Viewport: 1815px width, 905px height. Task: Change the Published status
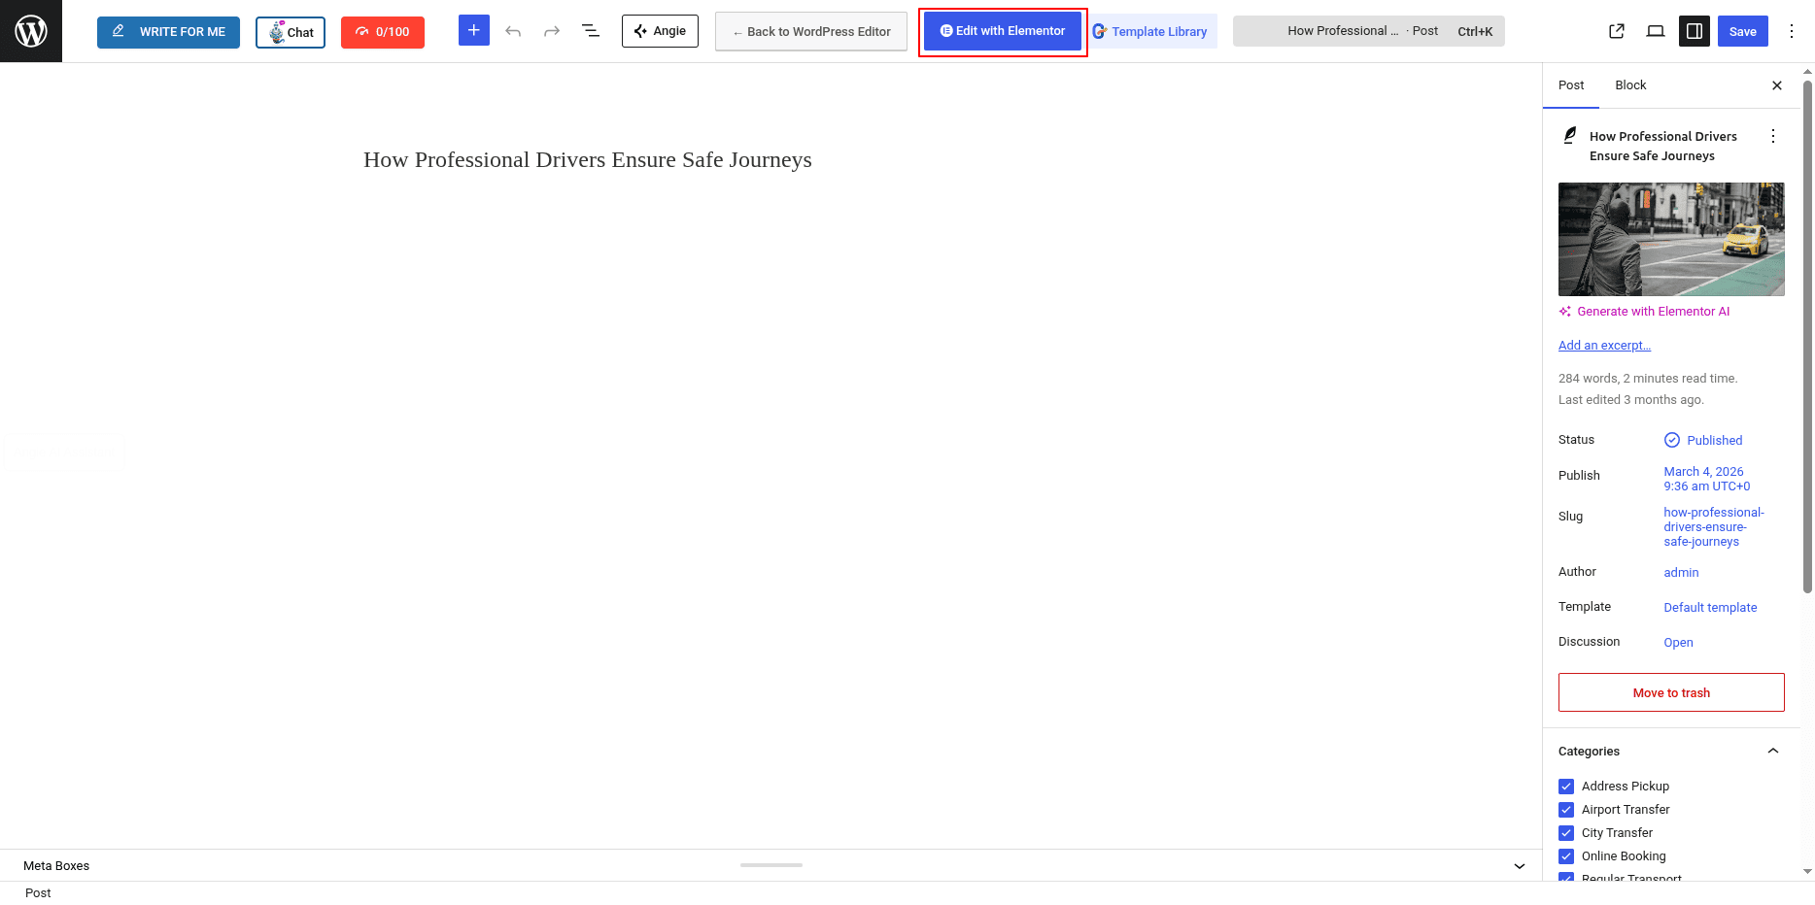coord(1703,440)
